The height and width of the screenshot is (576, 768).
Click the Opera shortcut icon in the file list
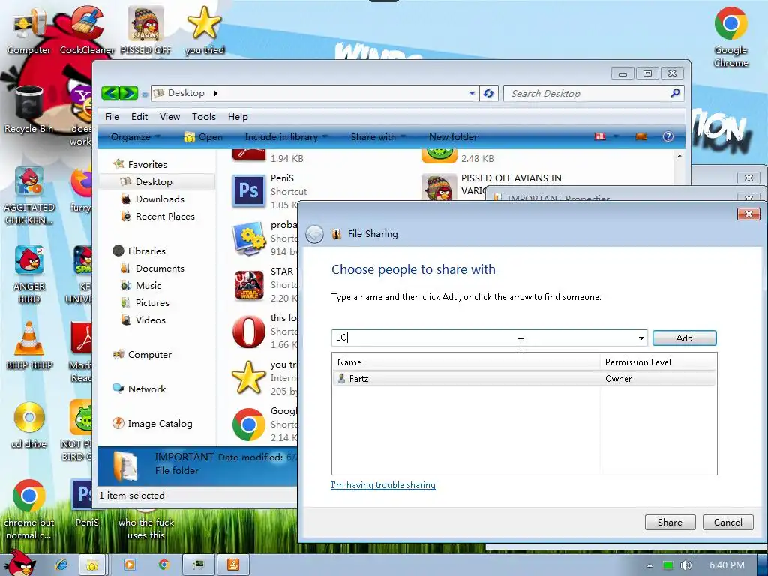[249, 331]
